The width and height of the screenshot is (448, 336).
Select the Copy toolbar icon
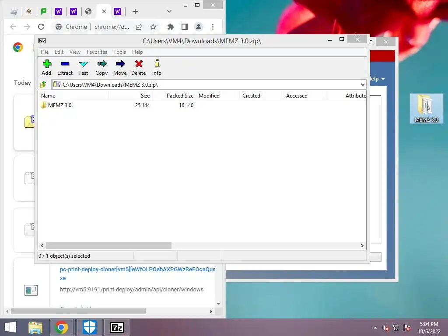pos(101,68)
